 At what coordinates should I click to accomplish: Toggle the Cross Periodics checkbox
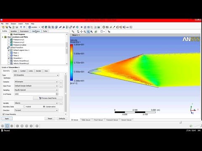click(x=3, y=115)
